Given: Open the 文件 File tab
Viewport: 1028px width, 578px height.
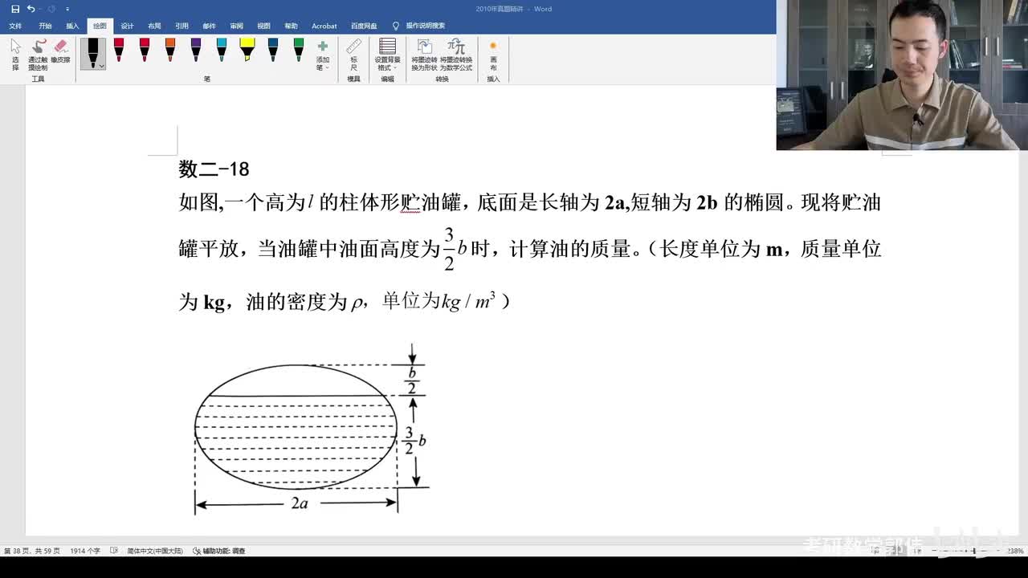Looking at the screenshot, I should tap(15, 26).
